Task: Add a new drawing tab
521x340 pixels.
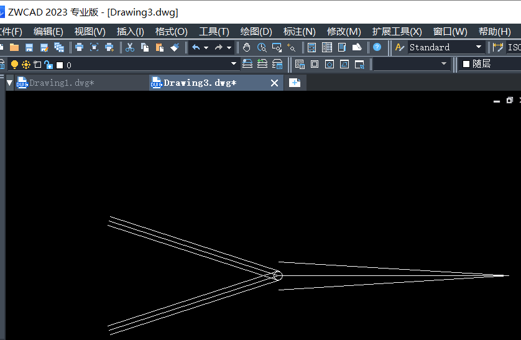Action: [295, 83]
